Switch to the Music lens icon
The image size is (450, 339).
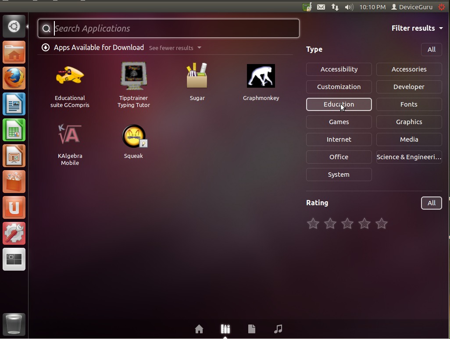(x=278, y=329)
